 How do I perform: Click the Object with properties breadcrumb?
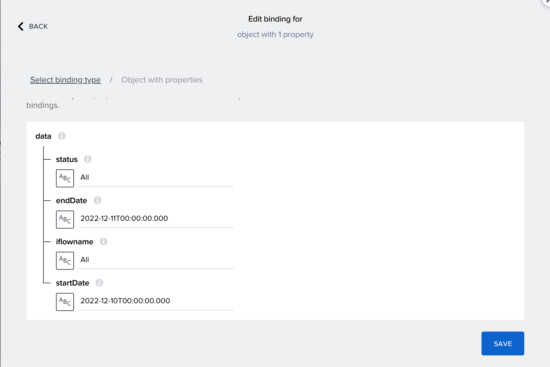click(162, 80)
